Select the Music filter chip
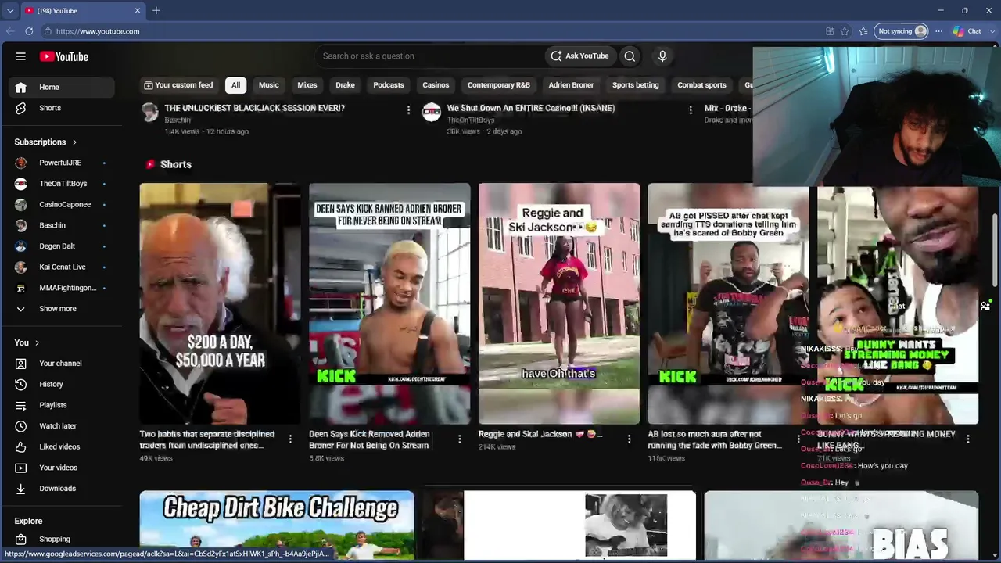Screen dimensions: 1001x563 269,85
